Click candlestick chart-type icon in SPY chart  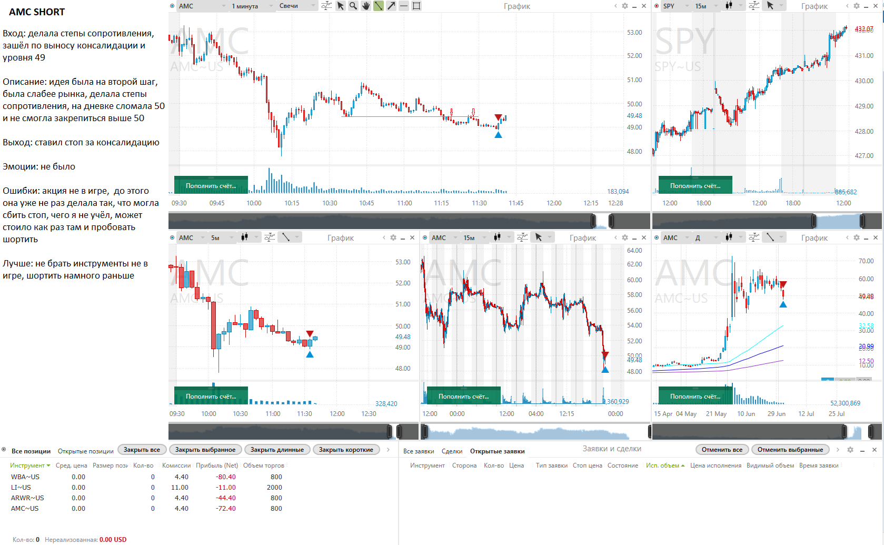coord(729,6)
